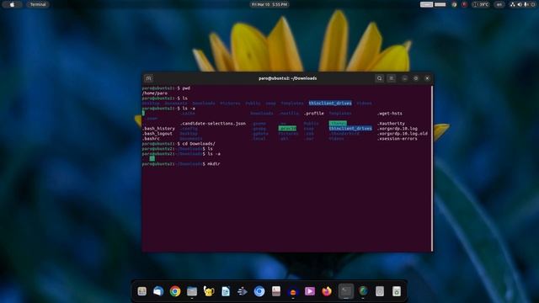Open the document viewer app in dock
Screen dimensions: 539x303
276,291
